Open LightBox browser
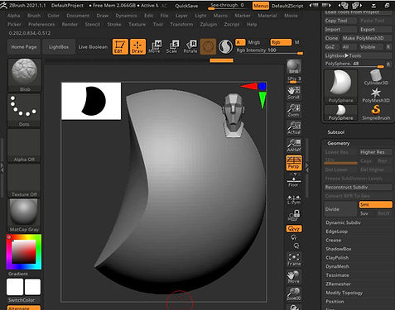Screen dimensions: 395x310 pyautogui.click(x=59, y=47)
